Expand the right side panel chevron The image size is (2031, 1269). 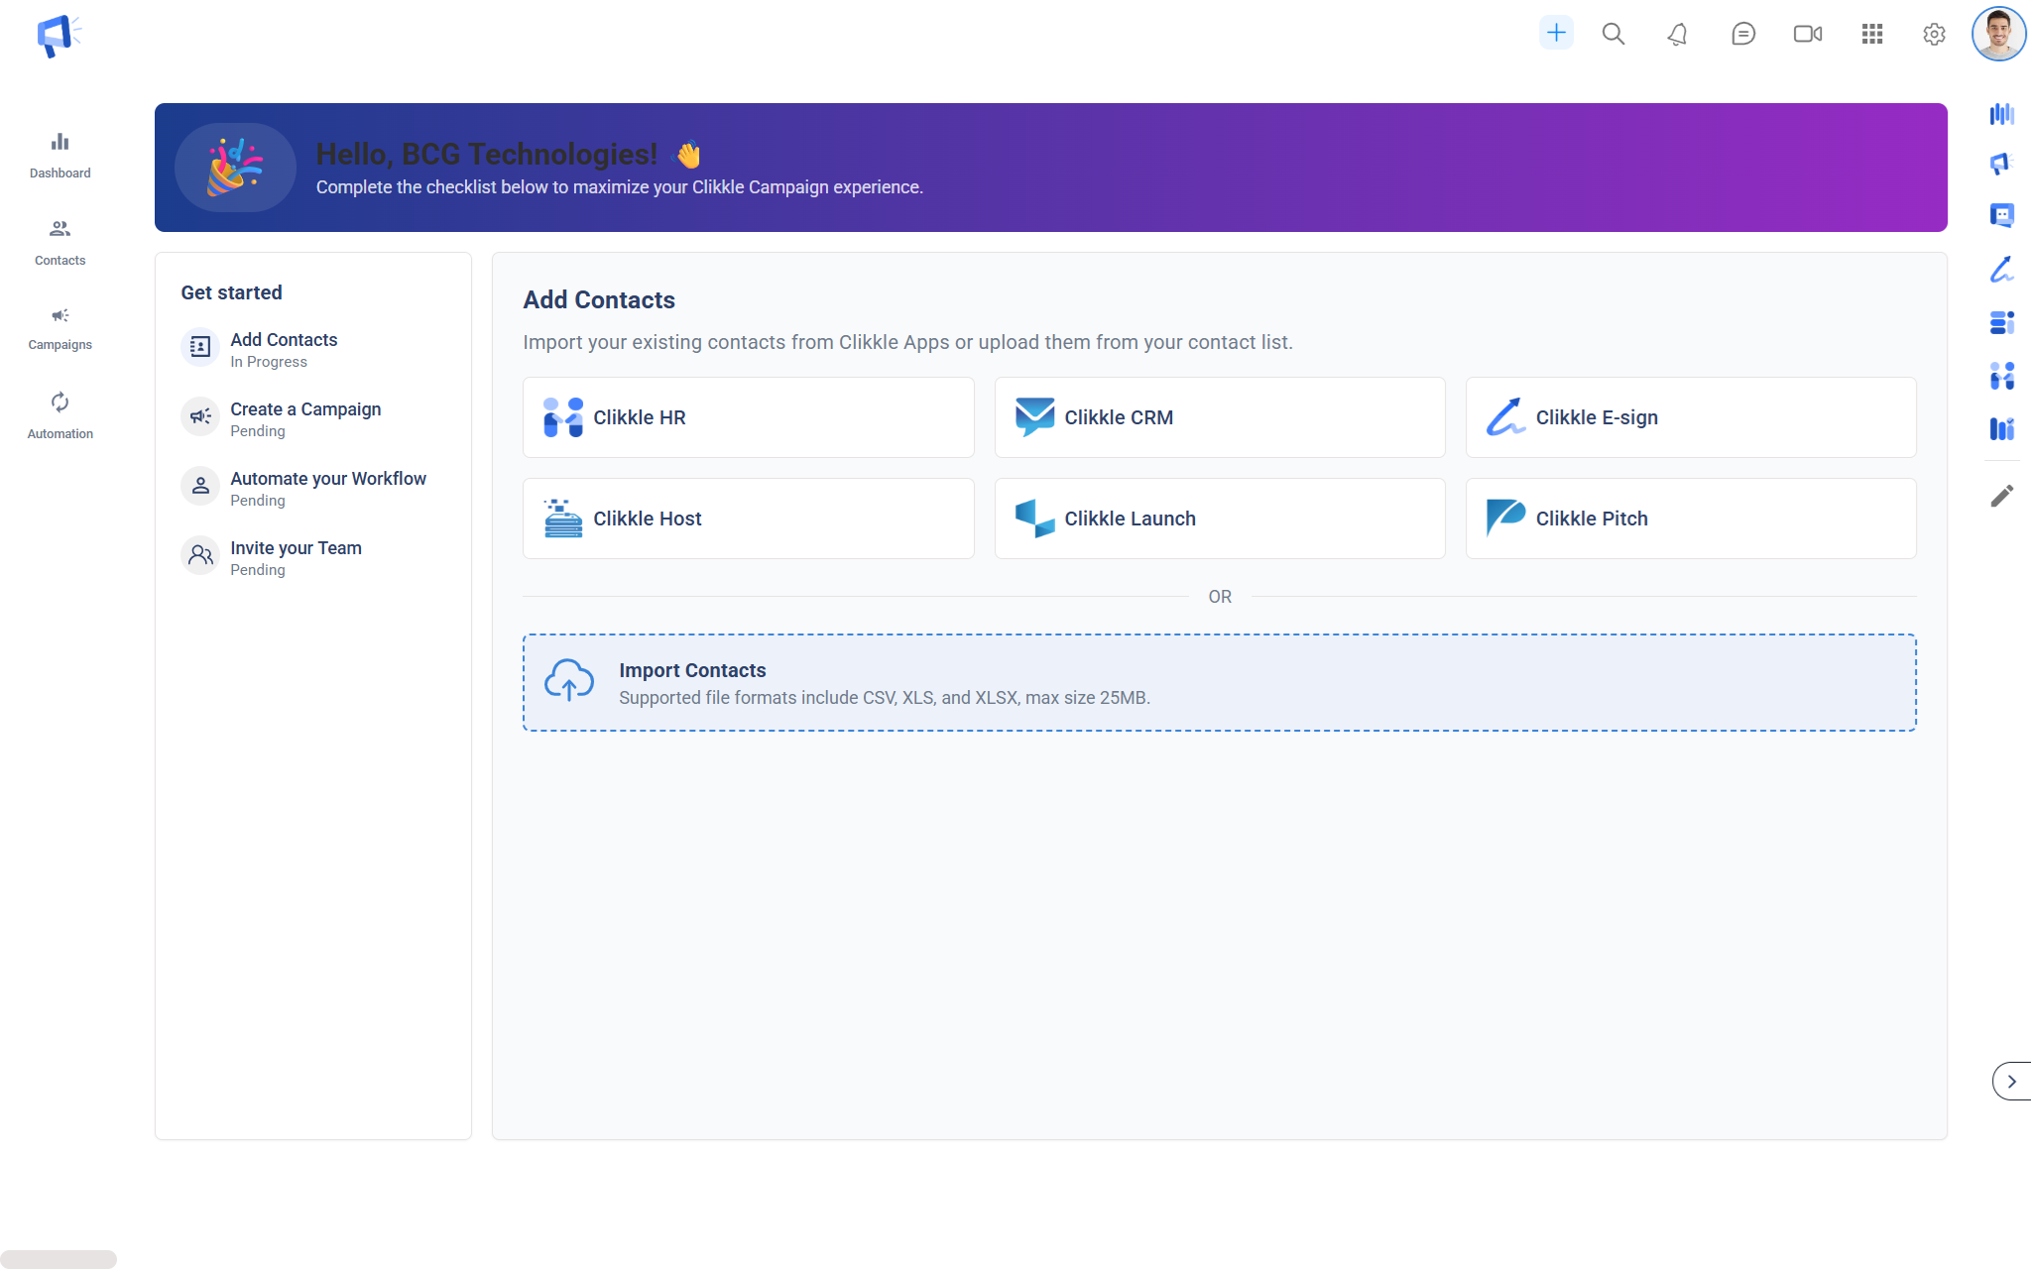click(x=2011, y=1081)
